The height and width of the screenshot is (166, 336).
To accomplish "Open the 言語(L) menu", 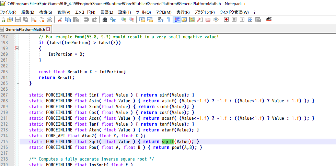I will pyautogui.click(x=107, y=12).
